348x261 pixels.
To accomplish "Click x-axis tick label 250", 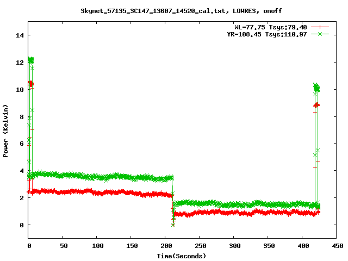I will click(x=201, y=246).
